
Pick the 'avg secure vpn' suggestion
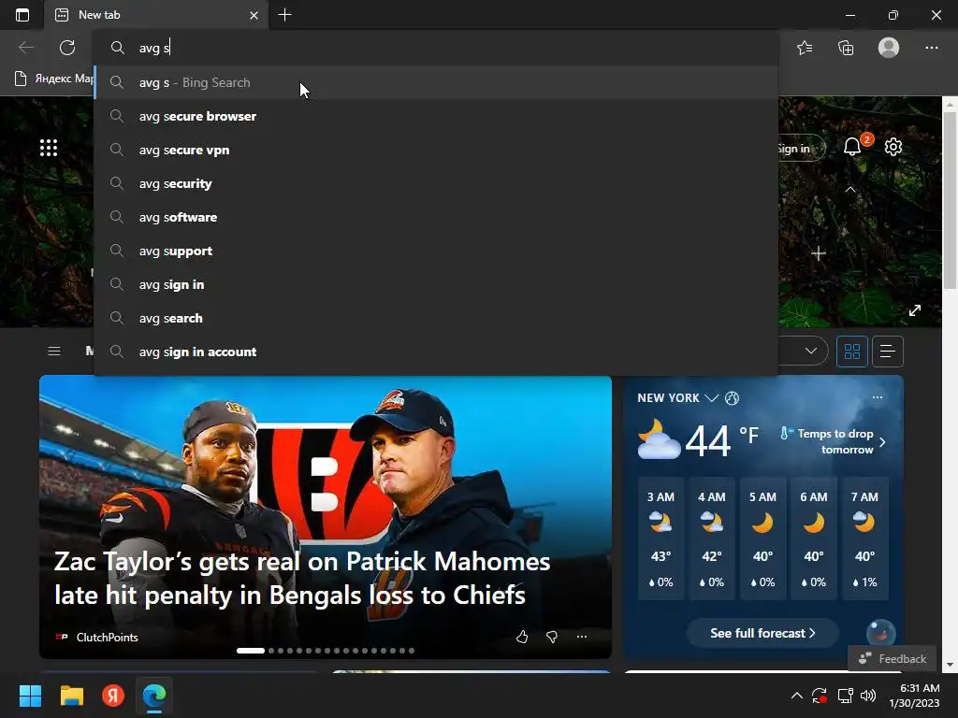(436, 150)
